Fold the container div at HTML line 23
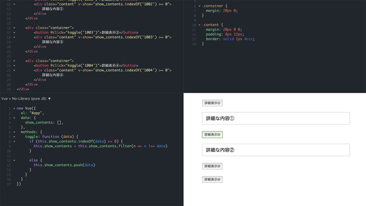Screen dimensions: 366x206 click(x=14, y=61)
